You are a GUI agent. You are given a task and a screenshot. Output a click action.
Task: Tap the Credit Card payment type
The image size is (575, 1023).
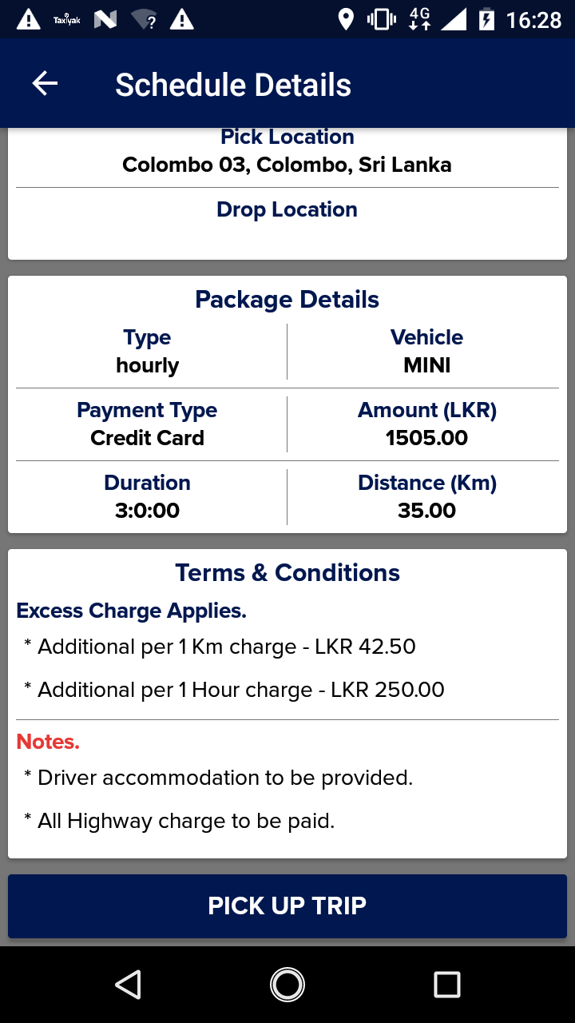pos(148,438)
